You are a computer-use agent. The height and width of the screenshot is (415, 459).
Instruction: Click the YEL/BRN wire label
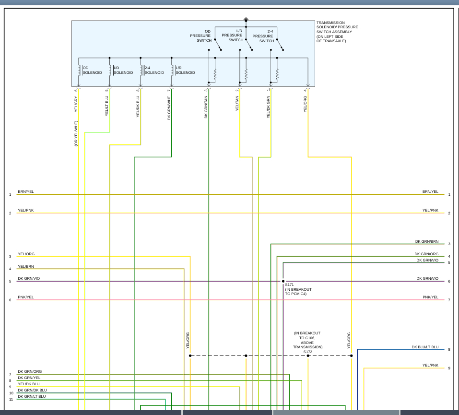pos(26,267)
